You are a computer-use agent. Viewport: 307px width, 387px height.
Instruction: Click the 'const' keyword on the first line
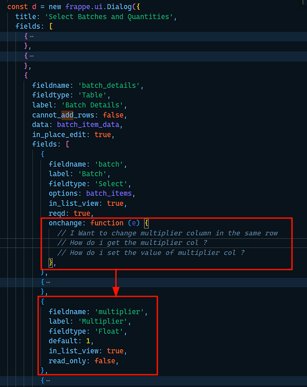pos(18,7)
